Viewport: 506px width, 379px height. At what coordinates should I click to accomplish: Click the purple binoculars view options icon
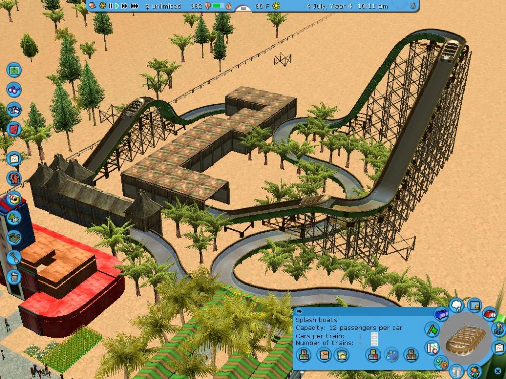tap(14, 89)
